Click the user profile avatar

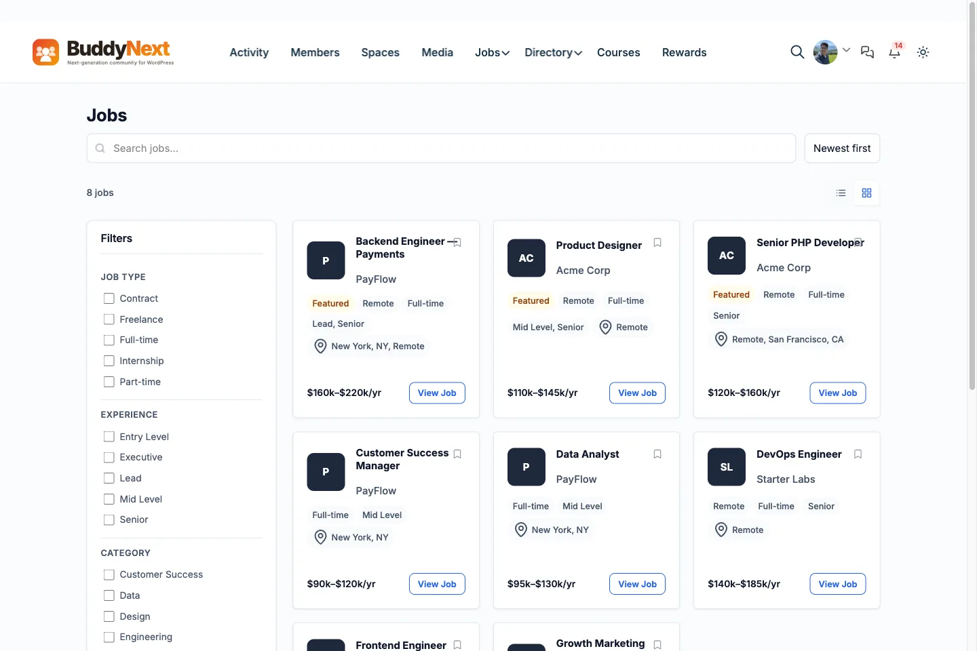pyautogui.click(x=825, y=52)
